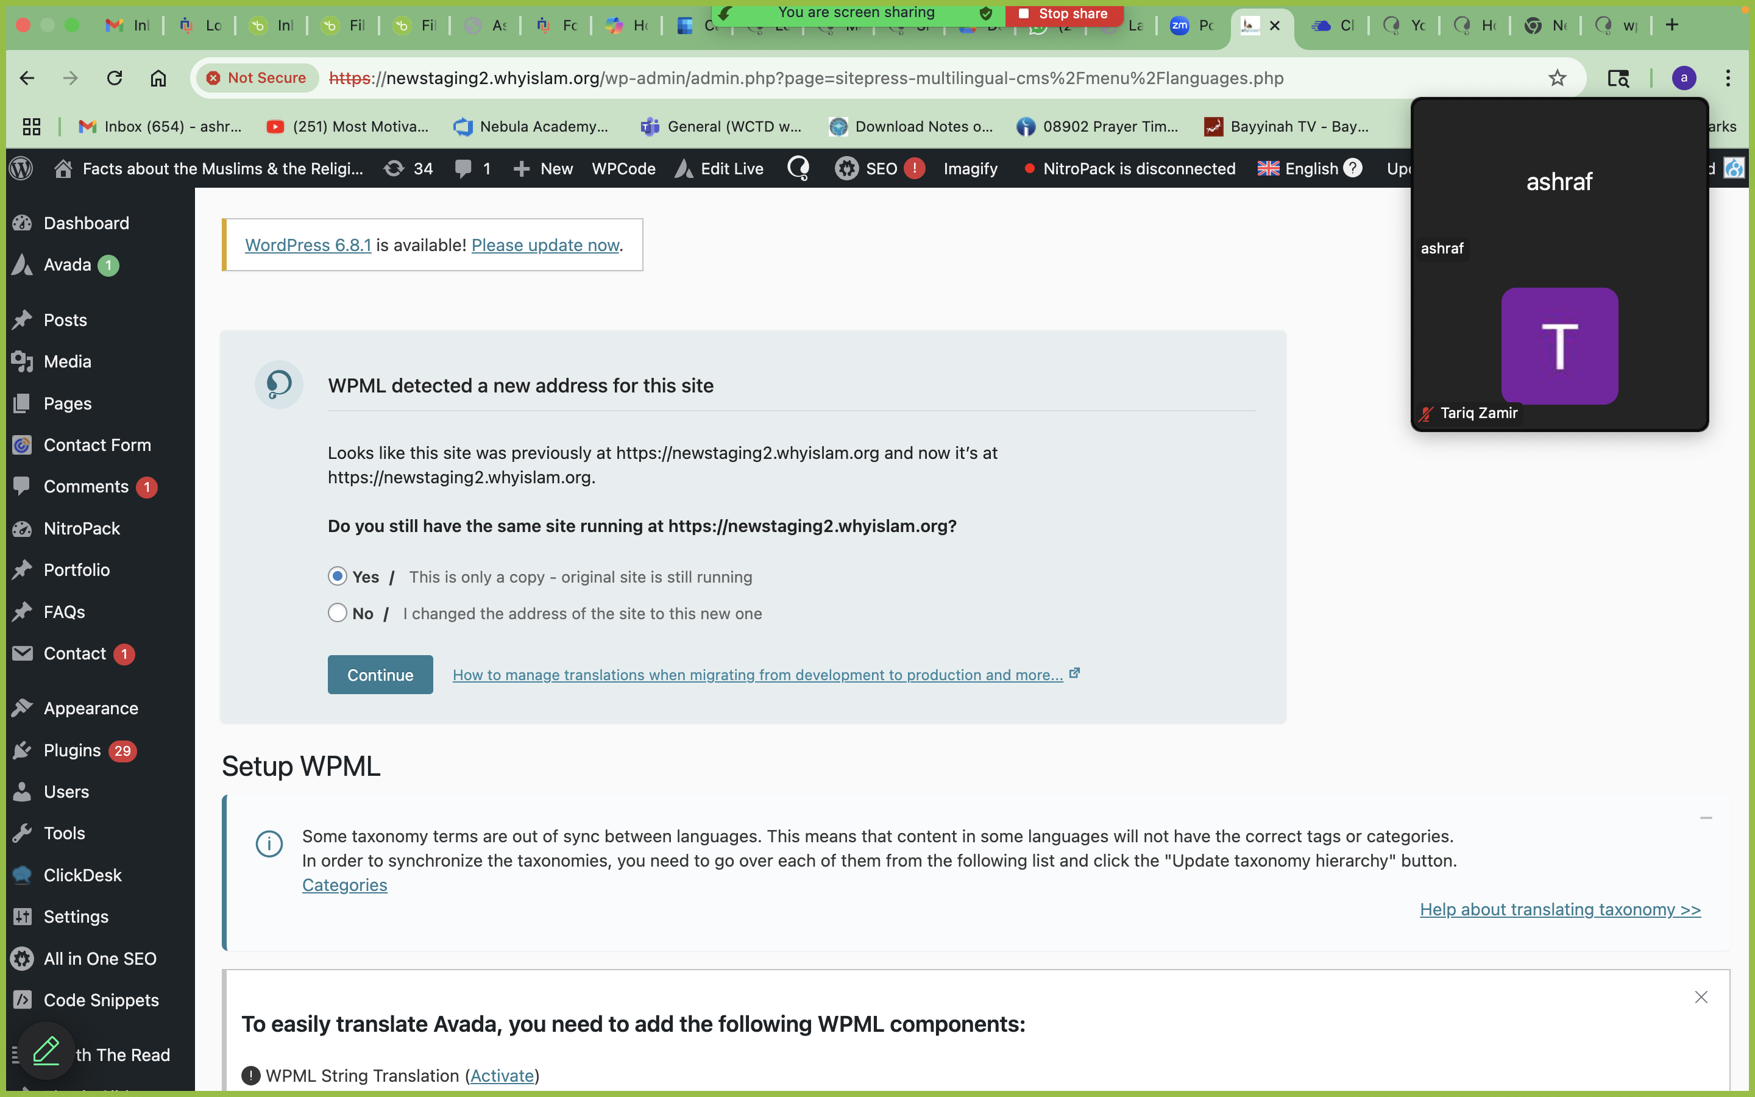The image size is (1755, 1097).
Task: Open ClickDesk in the sidebar
Action: pyautogui.click(x=83, y=875)
